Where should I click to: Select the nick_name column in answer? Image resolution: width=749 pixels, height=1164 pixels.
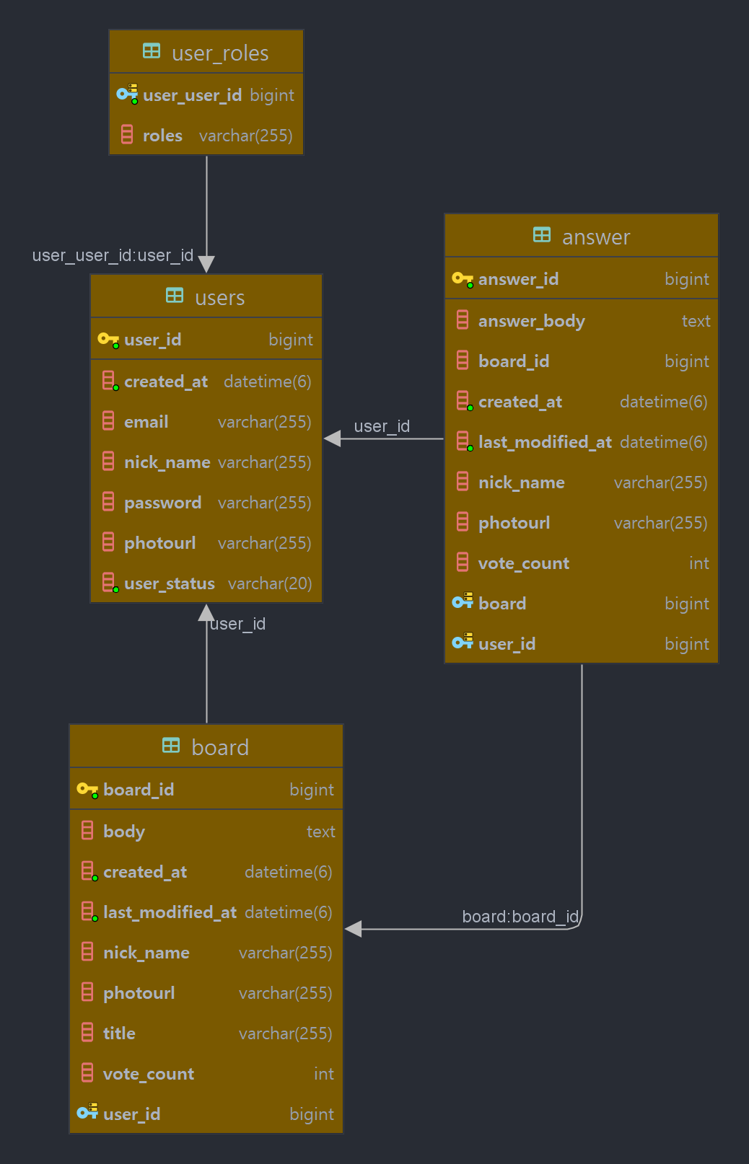(522, 482)
